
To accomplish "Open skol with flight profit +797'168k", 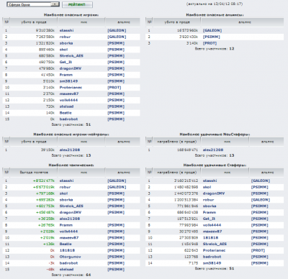I will click(x=63, y=193).
